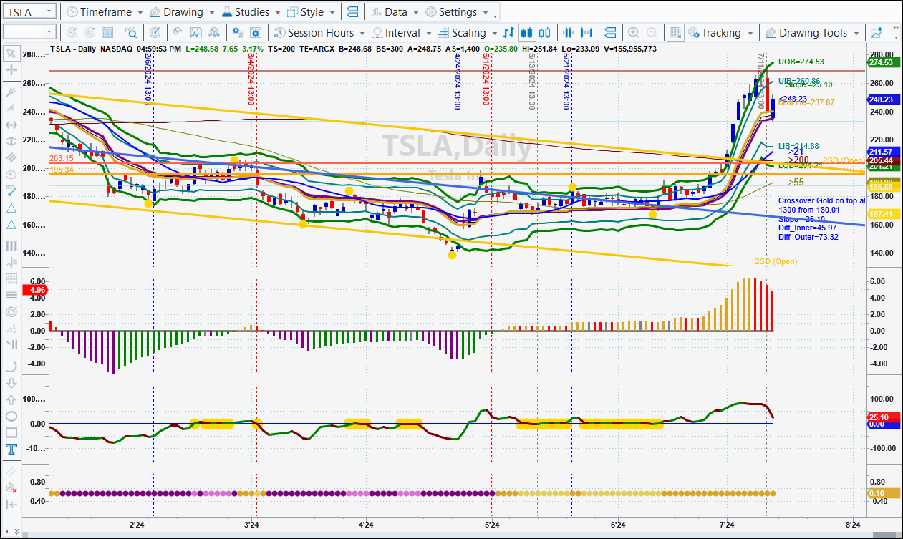This screenshot has width=903, height=539.
Task: Click the layout stack icon beside Style
Action: (352, 12)
